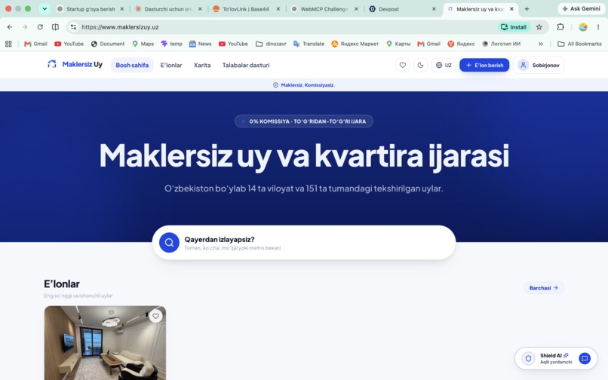
Task: Click Qayerdan izlayapsiz search field
Action: [304, 242]
